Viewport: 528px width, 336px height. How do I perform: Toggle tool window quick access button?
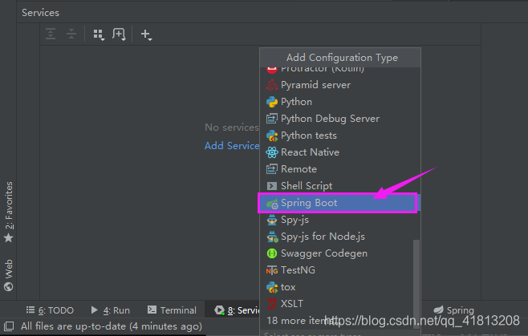(x=8, y=326)
